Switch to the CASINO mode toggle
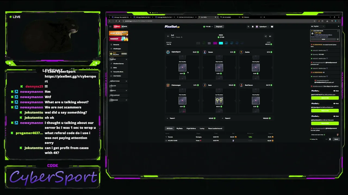This screenshot has width=348, height=195. point(117,27)
